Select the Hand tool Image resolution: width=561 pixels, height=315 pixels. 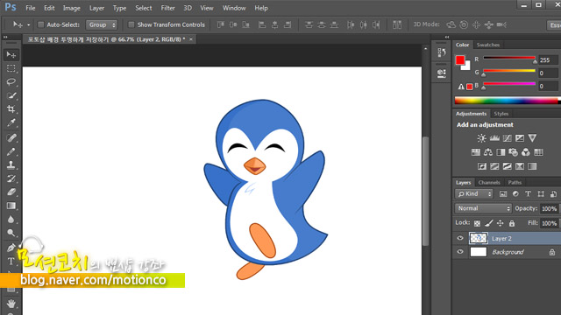pos(11,304)
